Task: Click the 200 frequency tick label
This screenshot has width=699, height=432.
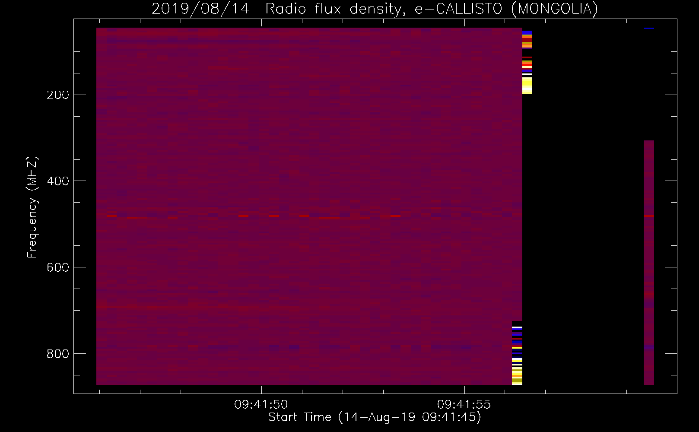Action: (x=58, y=95)
